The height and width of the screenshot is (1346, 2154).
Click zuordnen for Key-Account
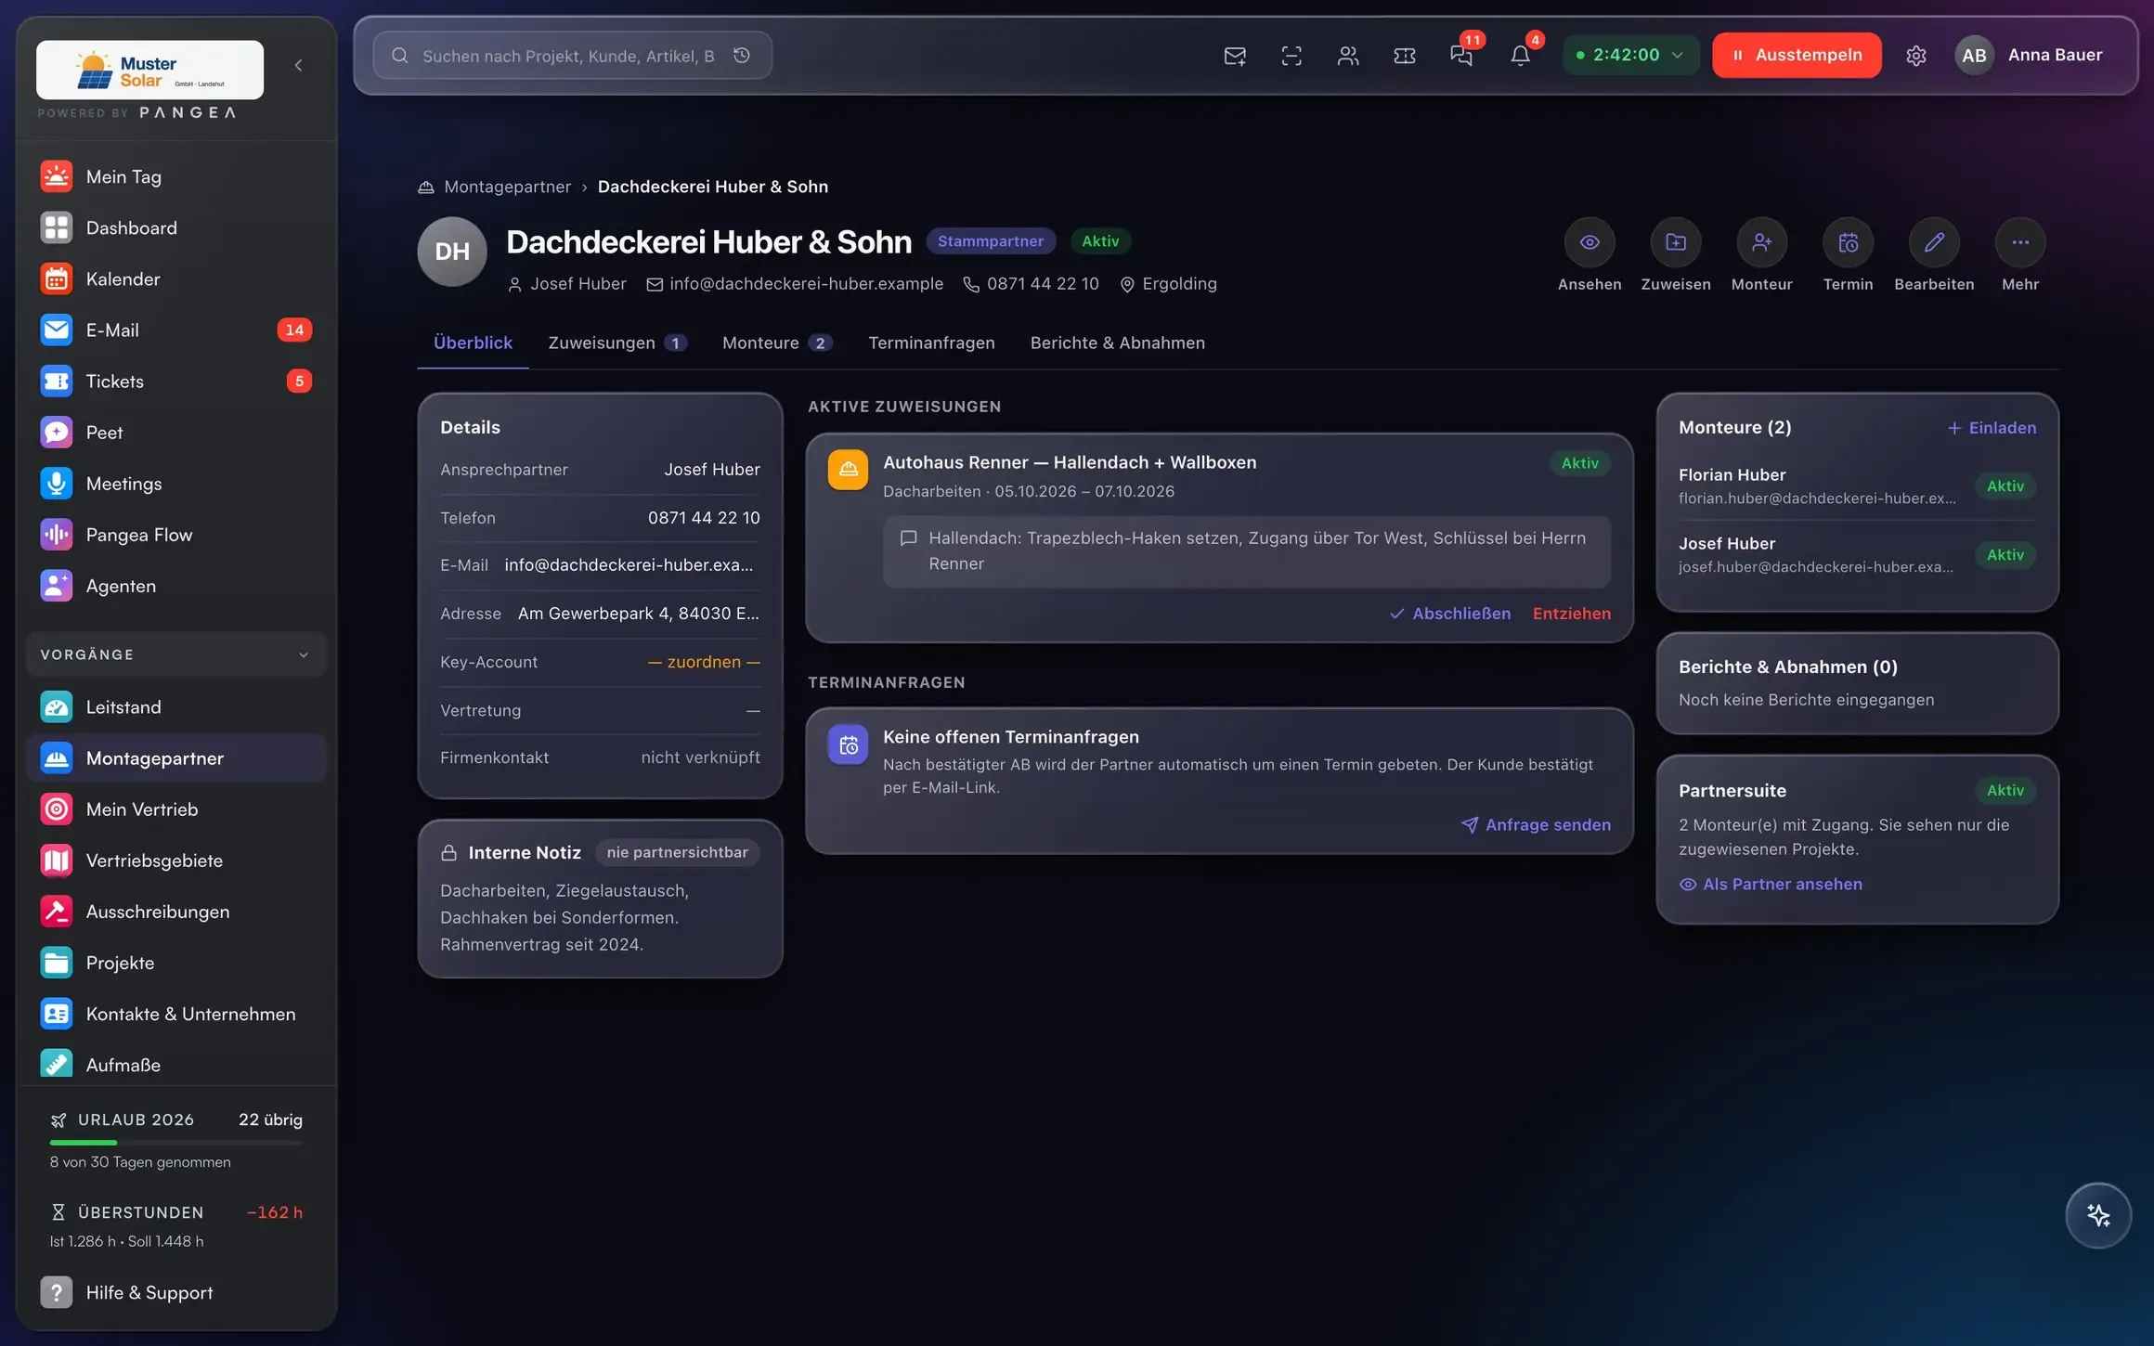[704, 662]
